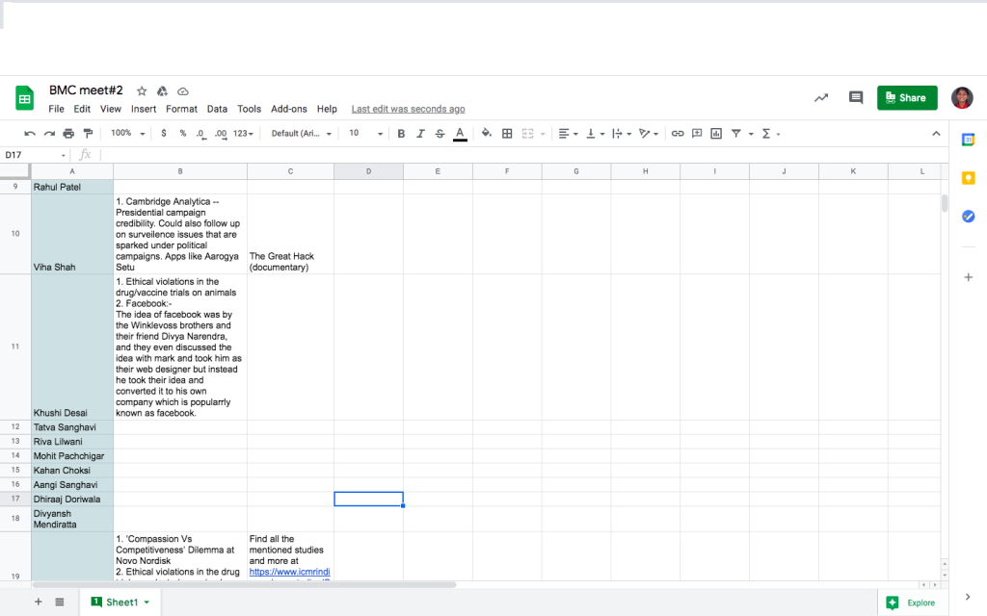This screenshot has width=987, height=616.
Task: Open the Help menu
Action: coord(327,109)
